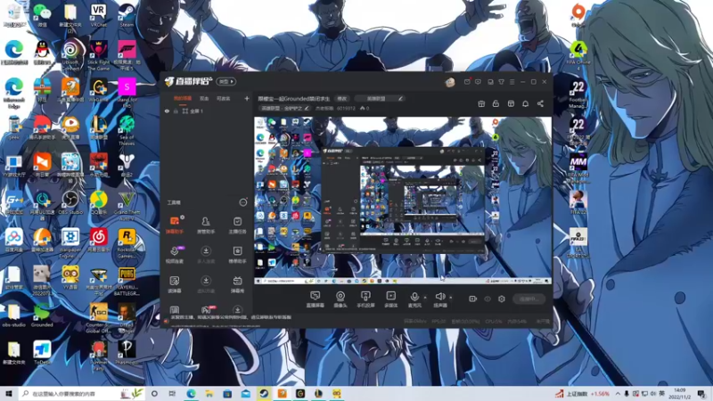Image resolution: width=713 pixels, height=401 pixels.
Task: Click the Windows search box on the taskbar
Action: [82, 394]
